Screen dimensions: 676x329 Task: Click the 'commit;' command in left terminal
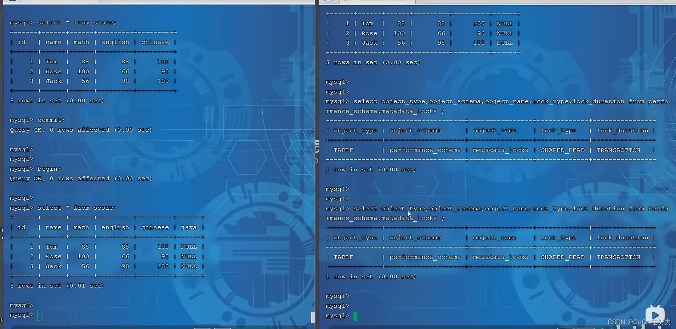tap(51, 120)
